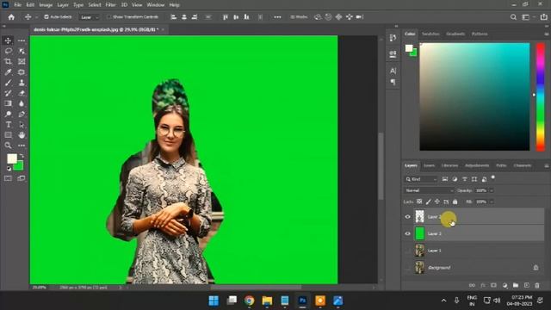The height and width of the screenshot is (310, 551).
Task: Open the Layers panel flyout menu
Action: 547,165
